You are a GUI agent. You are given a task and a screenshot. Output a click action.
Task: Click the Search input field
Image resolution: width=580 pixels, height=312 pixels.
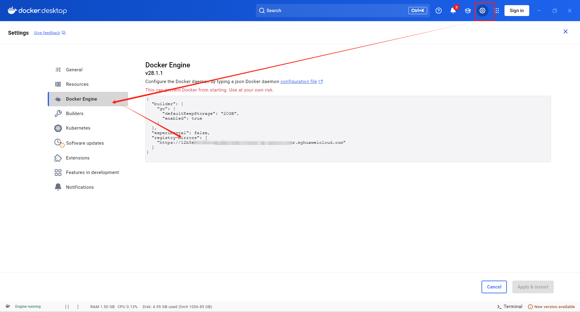pos(343,11)
